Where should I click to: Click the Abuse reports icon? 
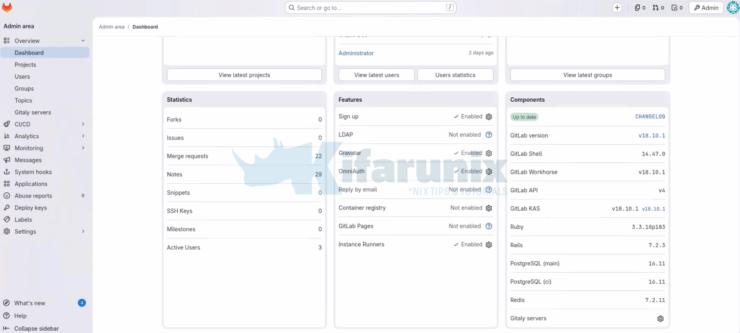point(7,196)
